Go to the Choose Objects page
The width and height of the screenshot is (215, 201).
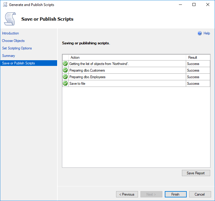coord(13,41)
